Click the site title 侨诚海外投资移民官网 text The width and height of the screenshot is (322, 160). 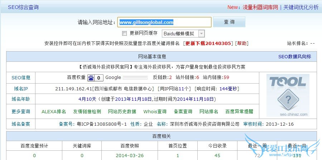pyautogui.click(x=106, y=67)
